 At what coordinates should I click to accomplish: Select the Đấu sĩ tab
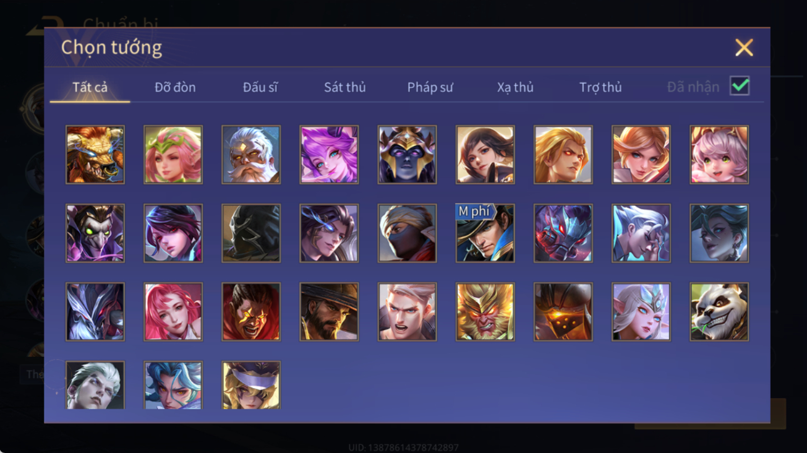pos(260,87)
